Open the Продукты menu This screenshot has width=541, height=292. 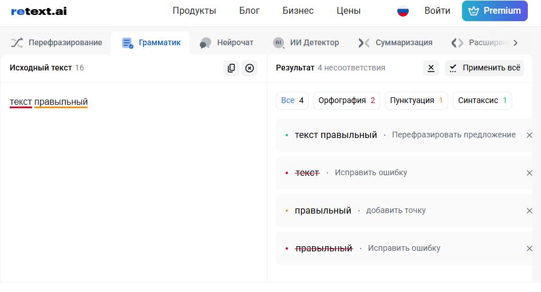194,11
